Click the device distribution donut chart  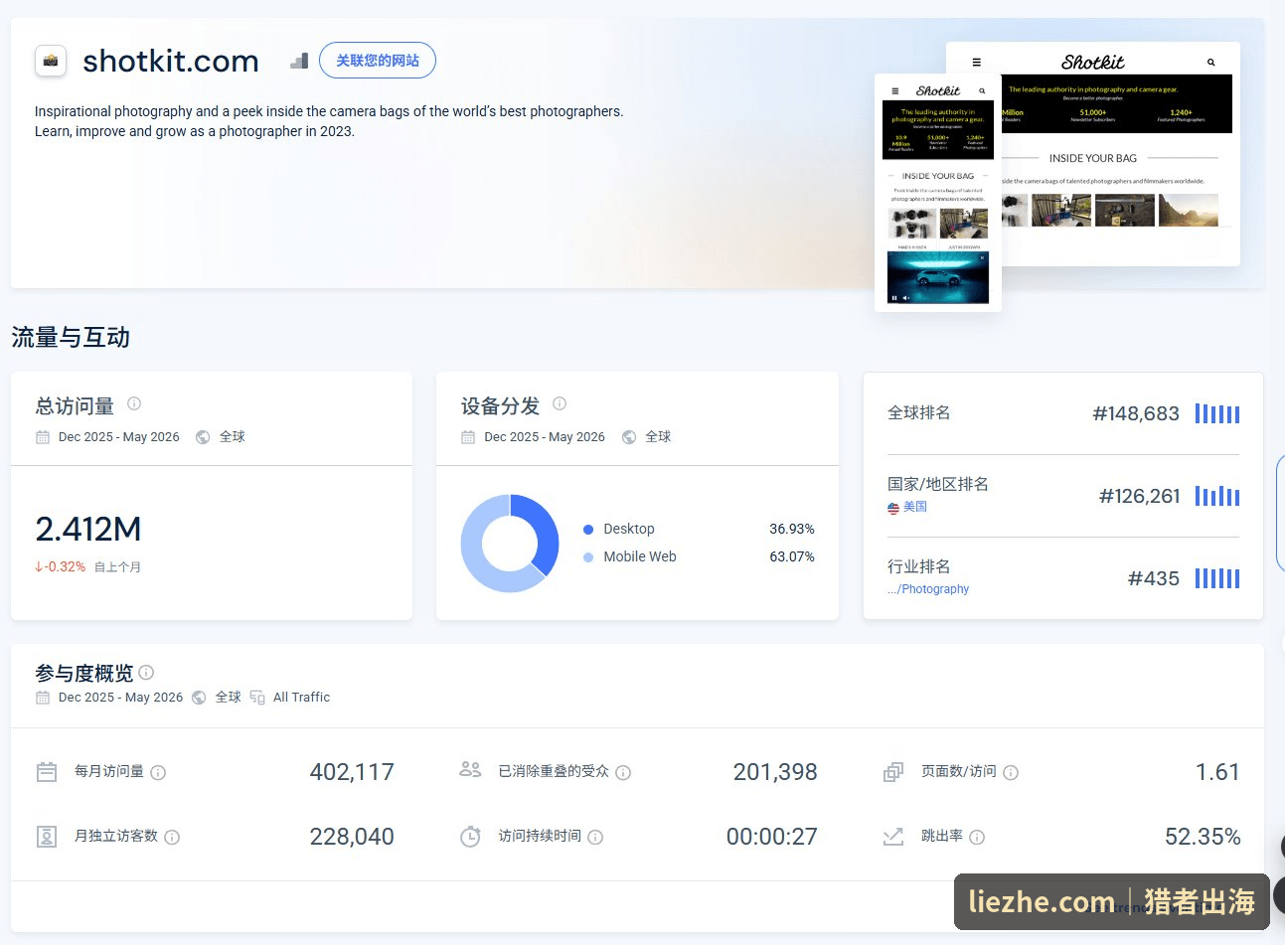510,544
